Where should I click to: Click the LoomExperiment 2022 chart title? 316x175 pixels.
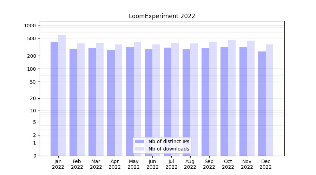(x=162, y=16)
